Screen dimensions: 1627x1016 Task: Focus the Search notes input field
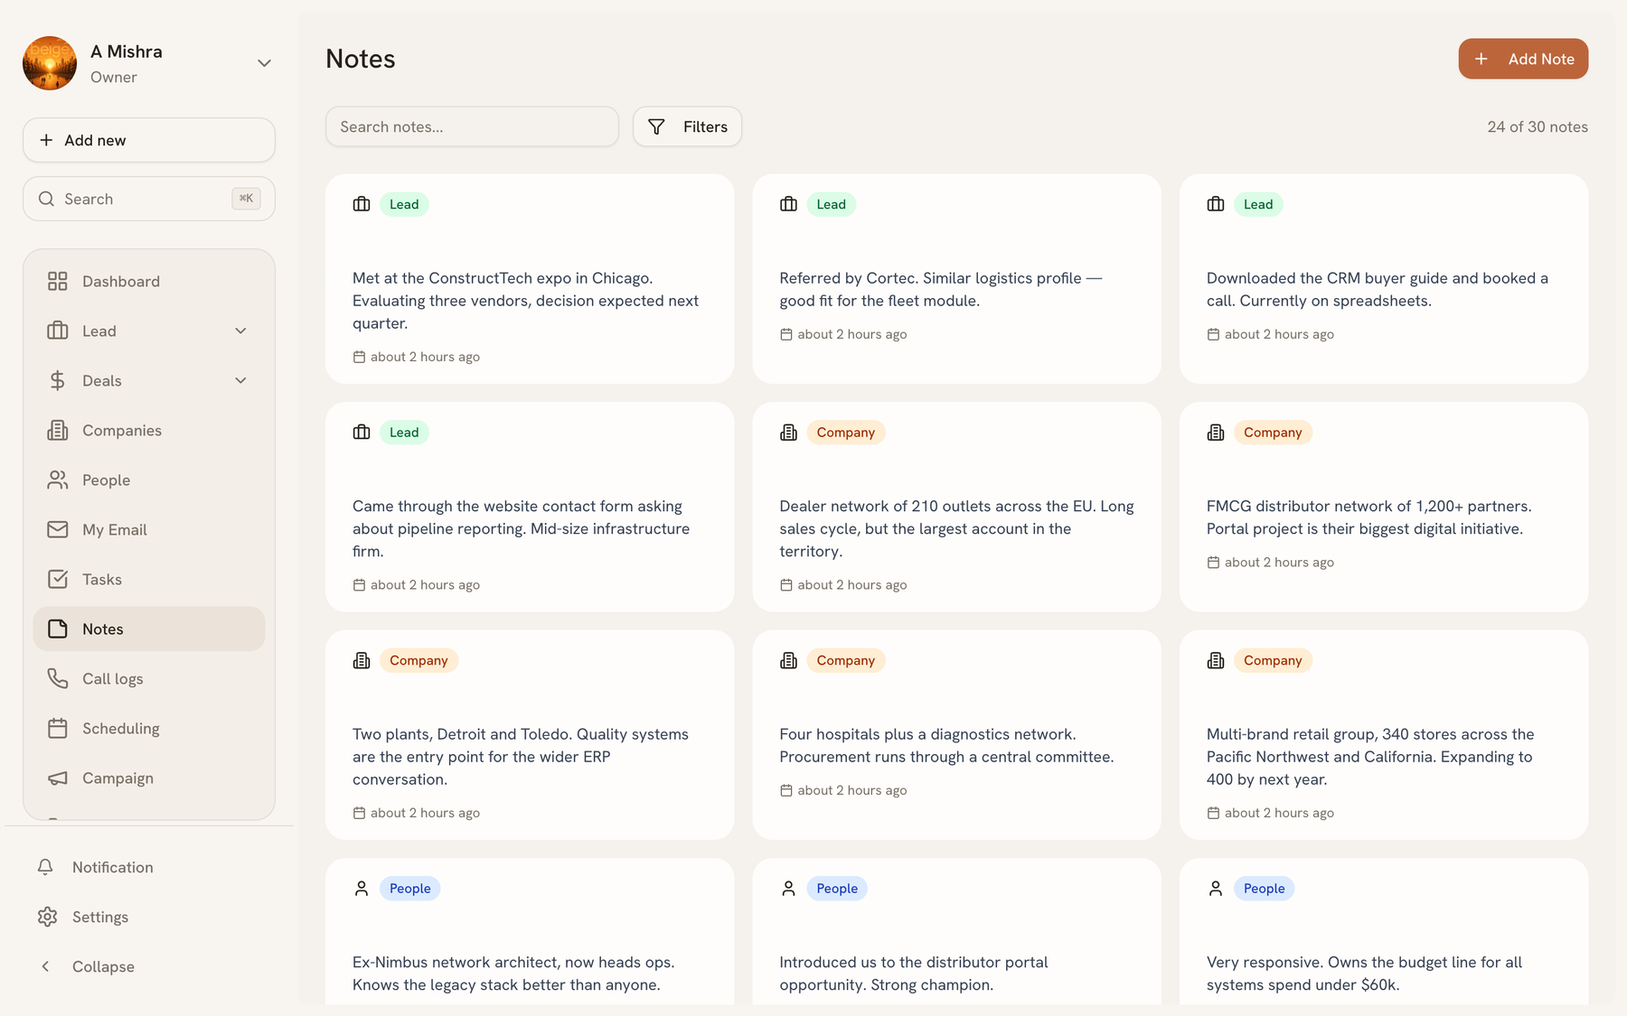pos(472,126)
